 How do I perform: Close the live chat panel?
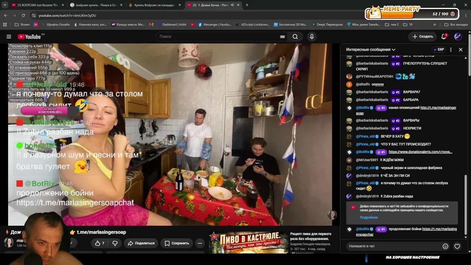click(x=461, y=49)
